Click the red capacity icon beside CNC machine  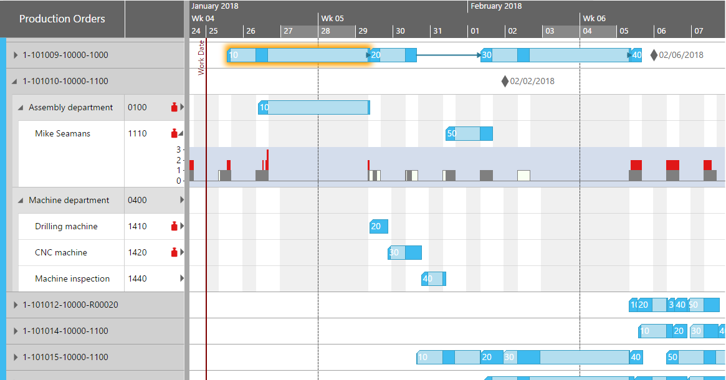[175, 252]
